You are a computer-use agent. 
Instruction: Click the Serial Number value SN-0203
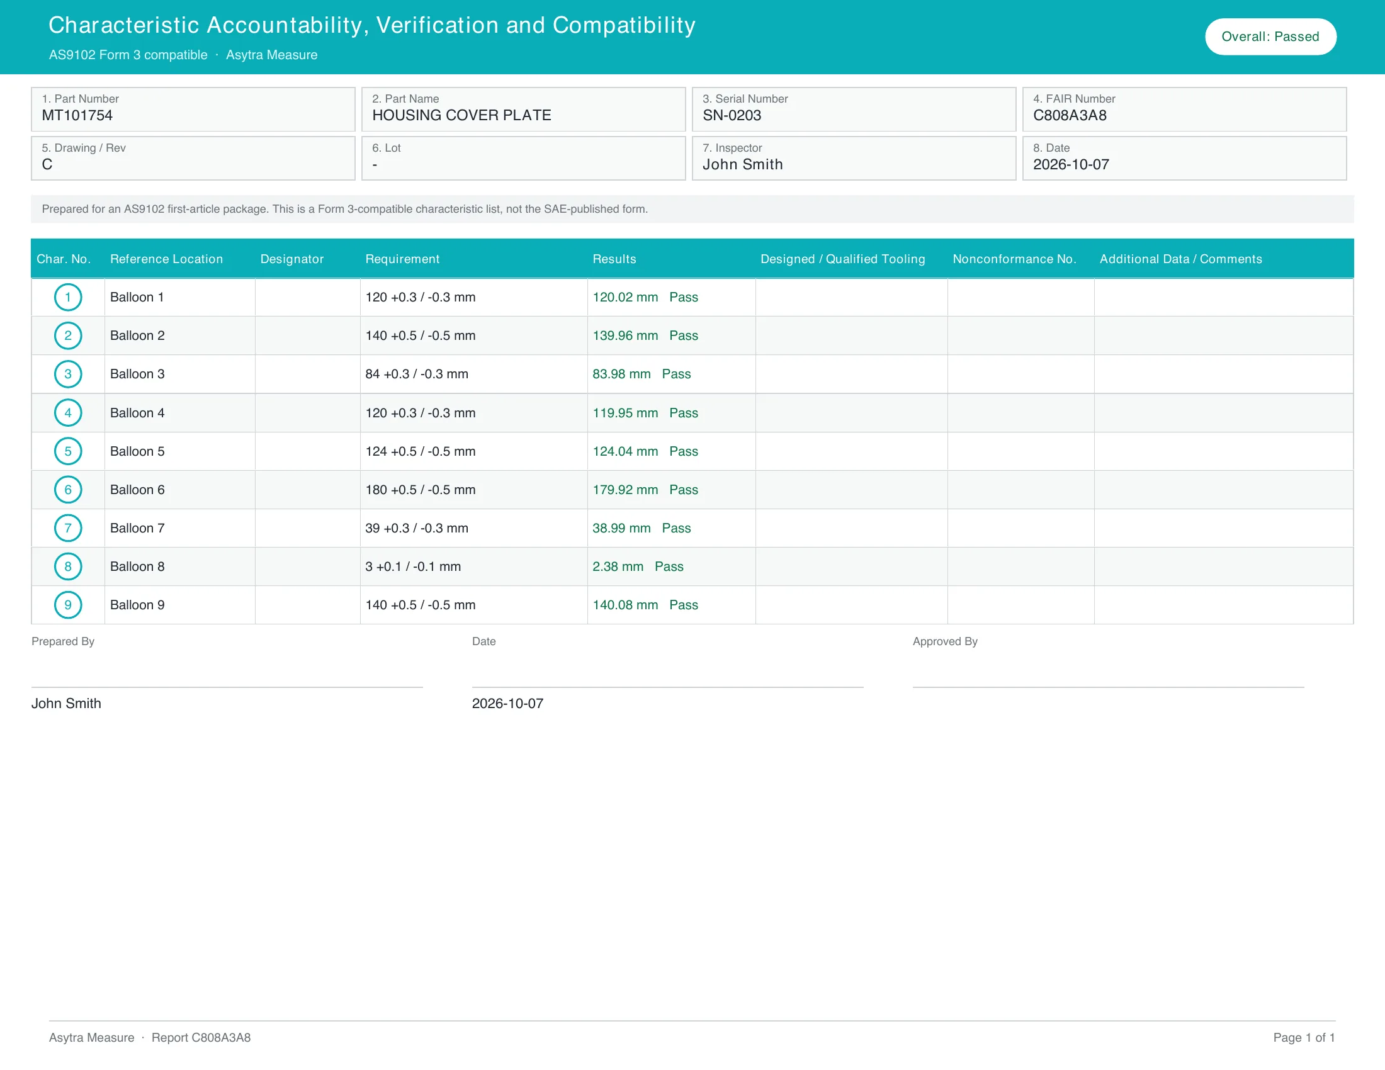click(x=731, y=115)
